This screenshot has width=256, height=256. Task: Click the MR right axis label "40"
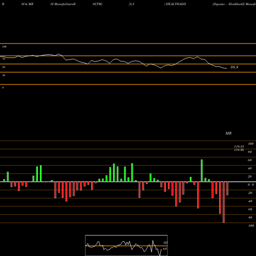250,168
